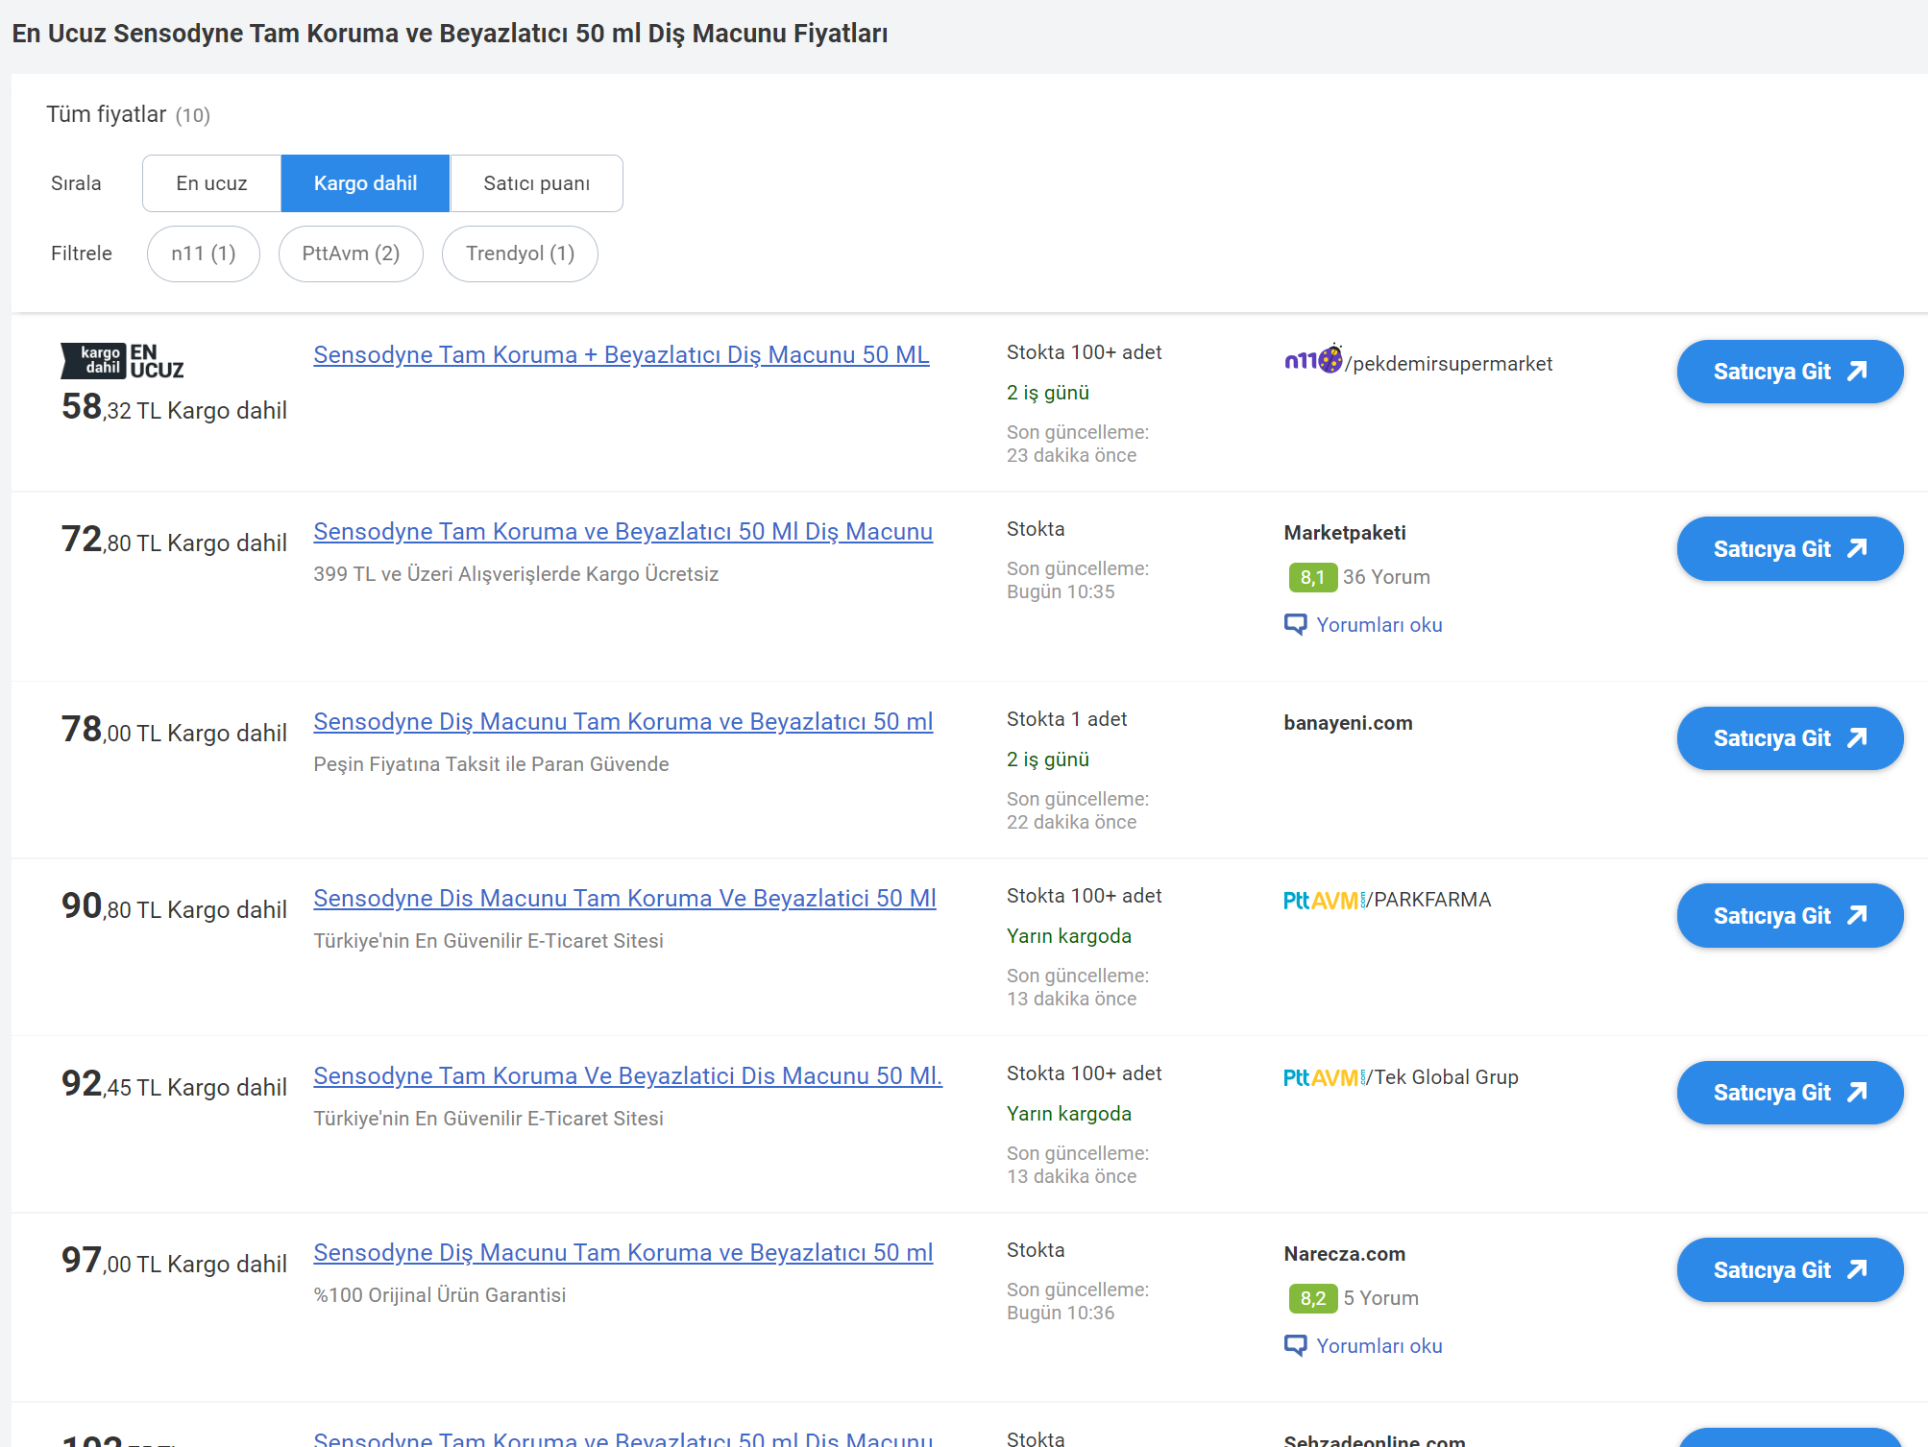The height and width of the screenshot is (1447, 1928).
Task: Click the PttAVM logo beside PARKFARMA
Action: pos(1323,901)
